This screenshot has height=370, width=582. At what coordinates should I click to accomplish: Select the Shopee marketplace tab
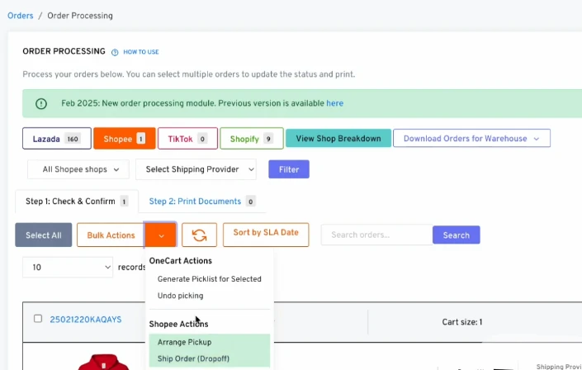click(125, 139)
